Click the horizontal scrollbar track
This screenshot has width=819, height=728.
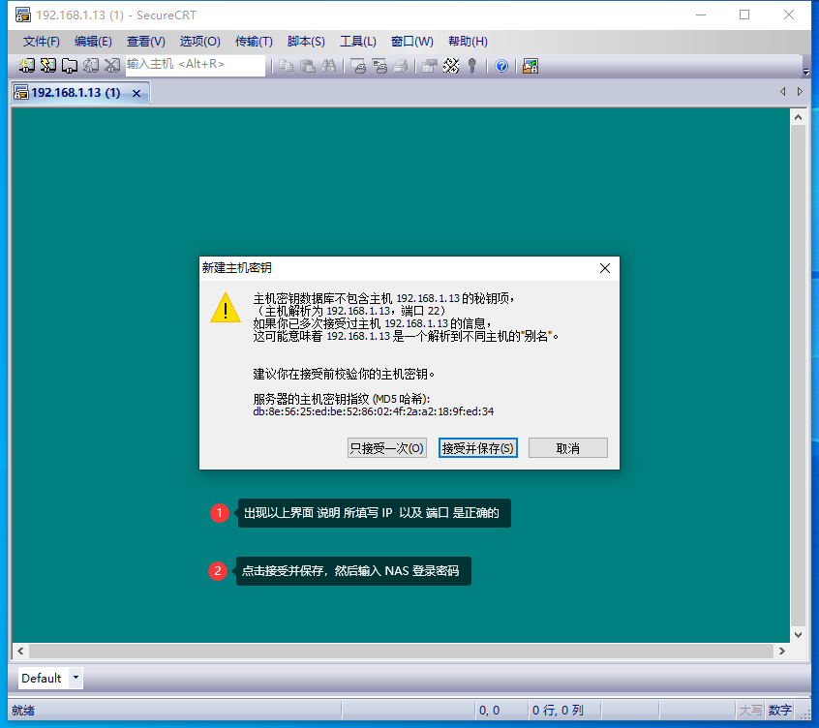tap(401, 651)
